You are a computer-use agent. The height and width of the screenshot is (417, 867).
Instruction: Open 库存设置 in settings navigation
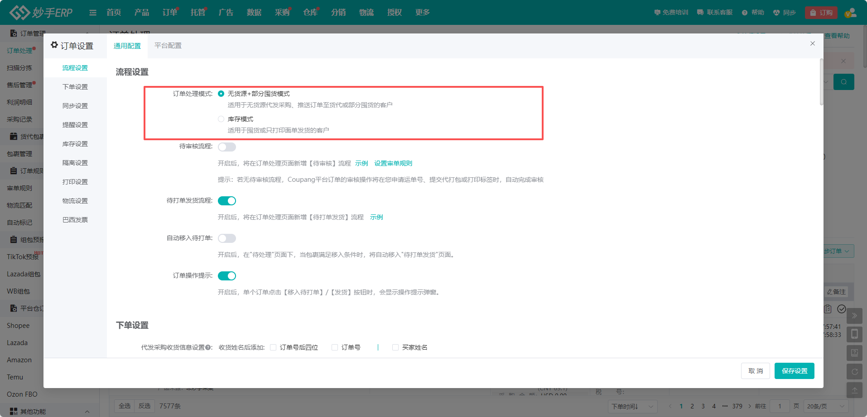click(x=75, y=144)
